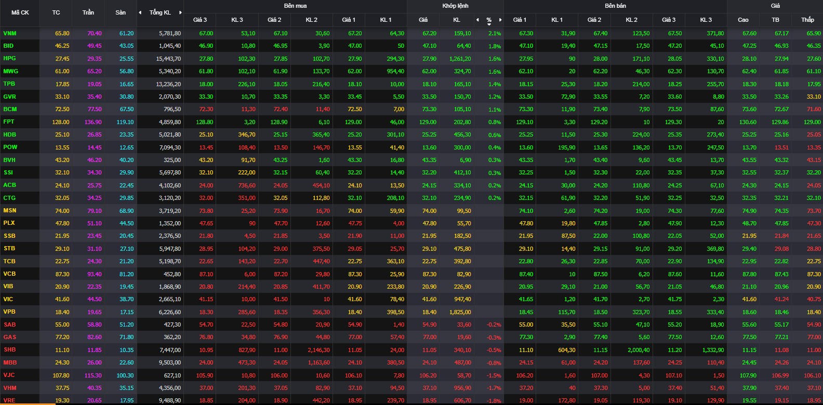Screen dimensions: 823x405
Task: Select the GAS ticker symbol
Action: 9,337
